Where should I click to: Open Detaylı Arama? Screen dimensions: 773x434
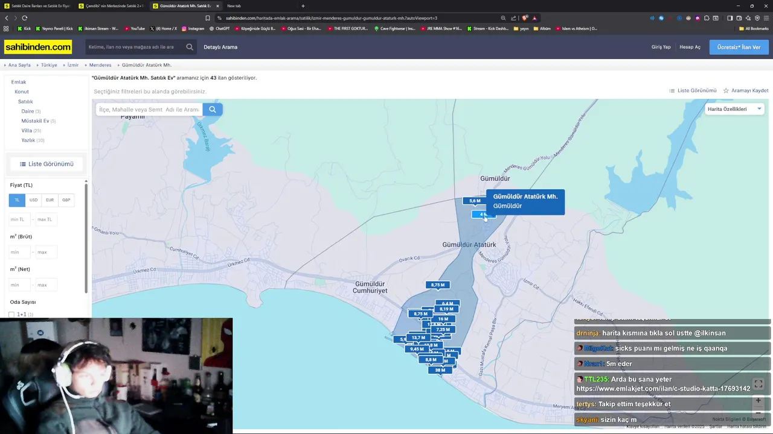click(x=220, y=47)
